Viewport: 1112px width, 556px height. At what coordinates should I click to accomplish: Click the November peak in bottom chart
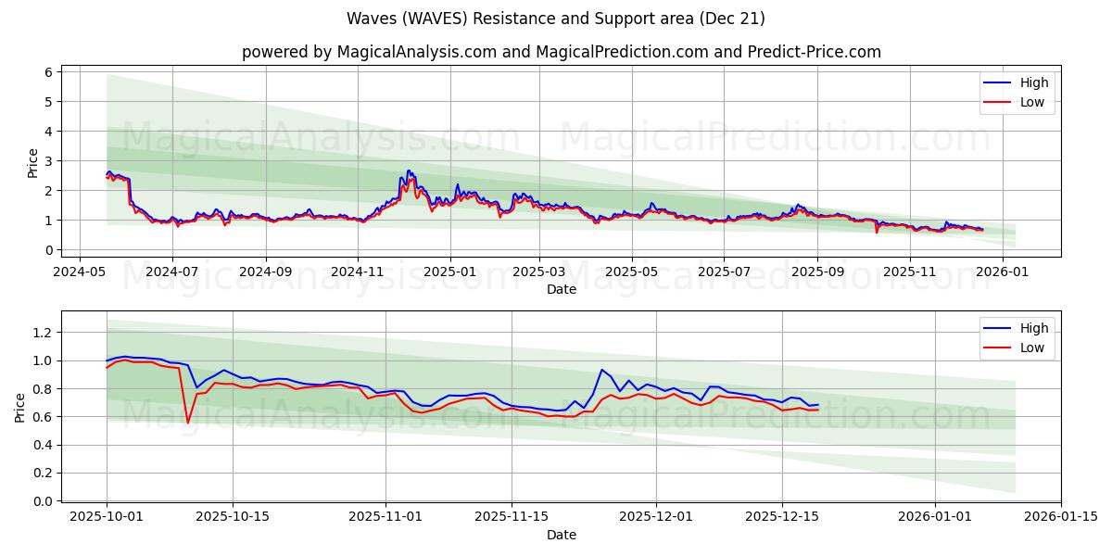click(603, 369)
